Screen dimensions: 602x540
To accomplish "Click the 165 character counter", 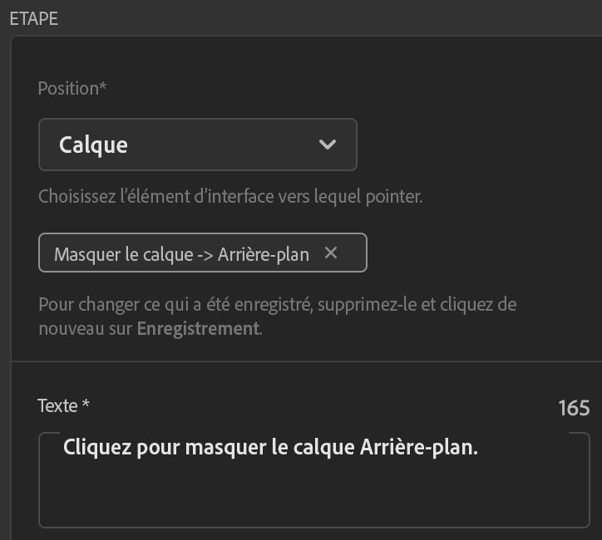I will tap(574, 408).
